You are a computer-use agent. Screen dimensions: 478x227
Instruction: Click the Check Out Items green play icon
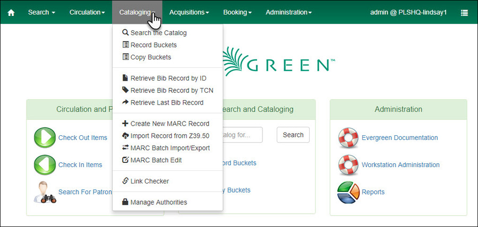pyautogui.click(x=45, y=138)
